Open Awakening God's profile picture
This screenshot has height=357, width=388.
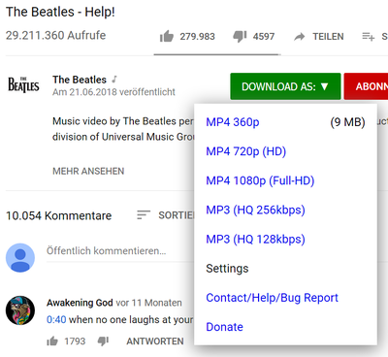tap(20, 310)
